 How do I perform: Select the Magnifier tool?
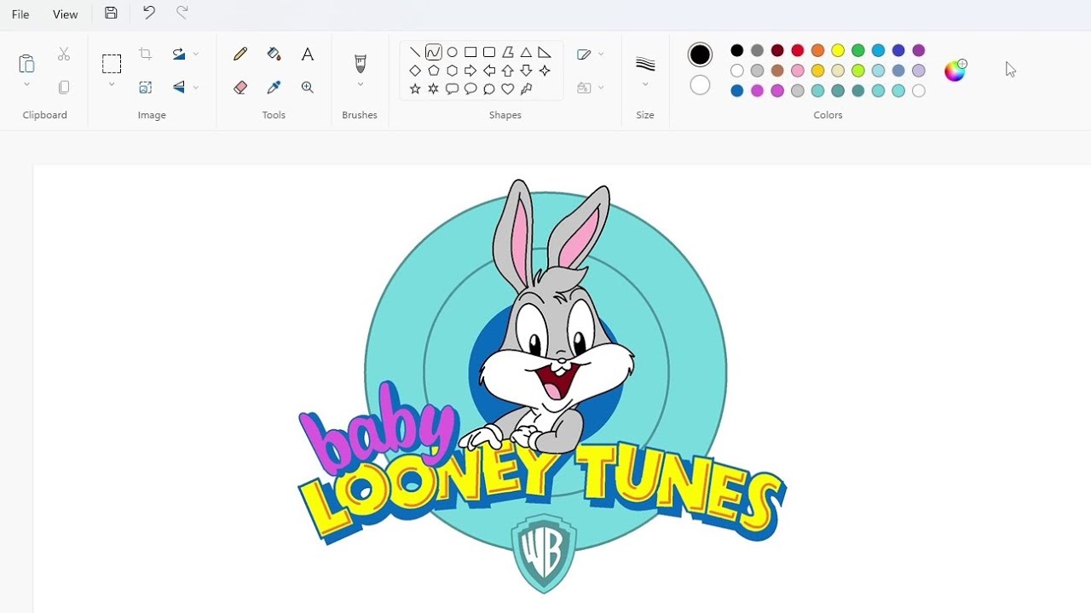pyautogui.click(x=308, y=88)
